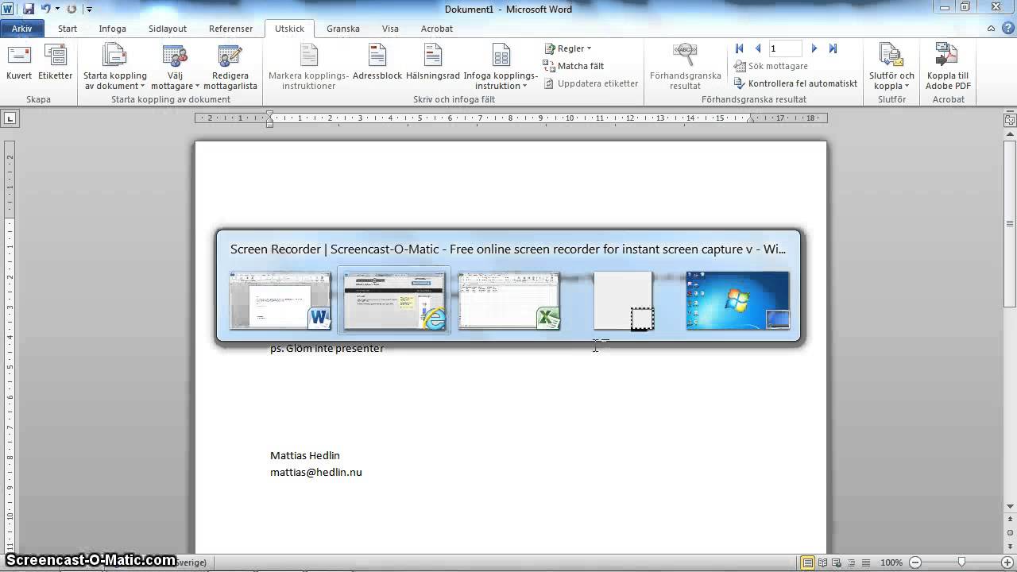Click the 100% zoom level

pos(891,562)
